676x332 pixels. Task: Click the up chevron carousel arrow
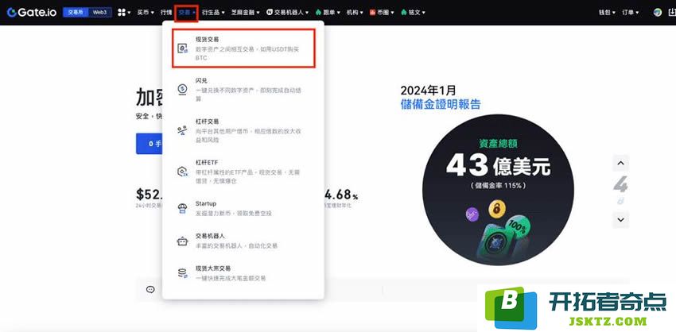620,163
